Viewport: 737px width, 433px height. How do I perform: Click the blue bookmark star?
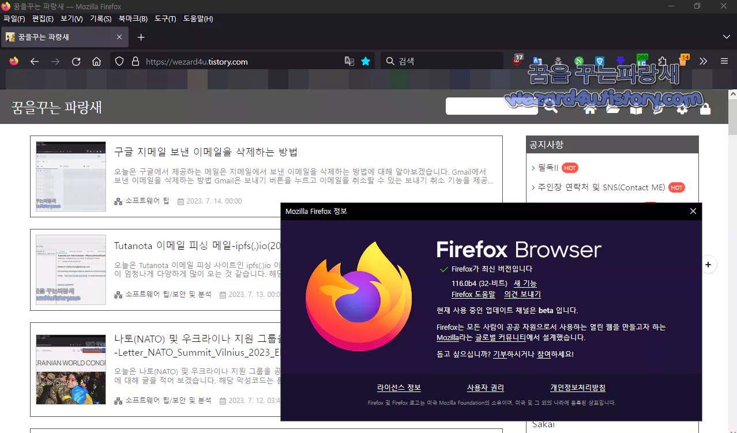(366, 61)
